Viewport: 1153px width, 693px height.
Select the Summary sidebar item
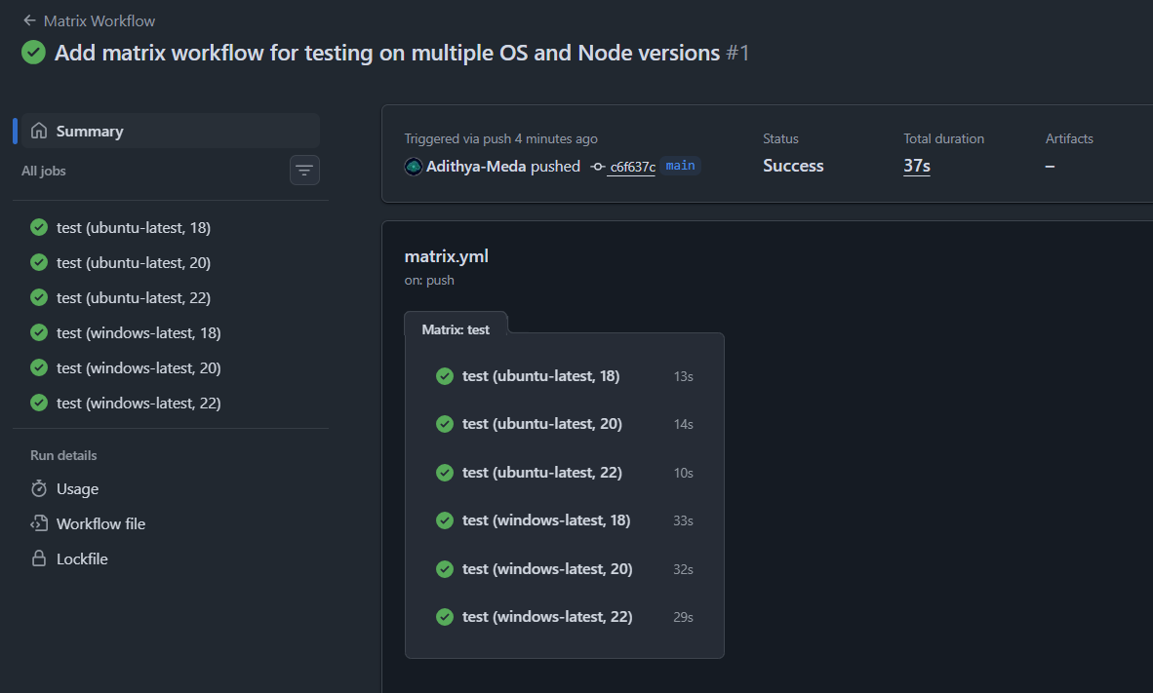point(171,131)
